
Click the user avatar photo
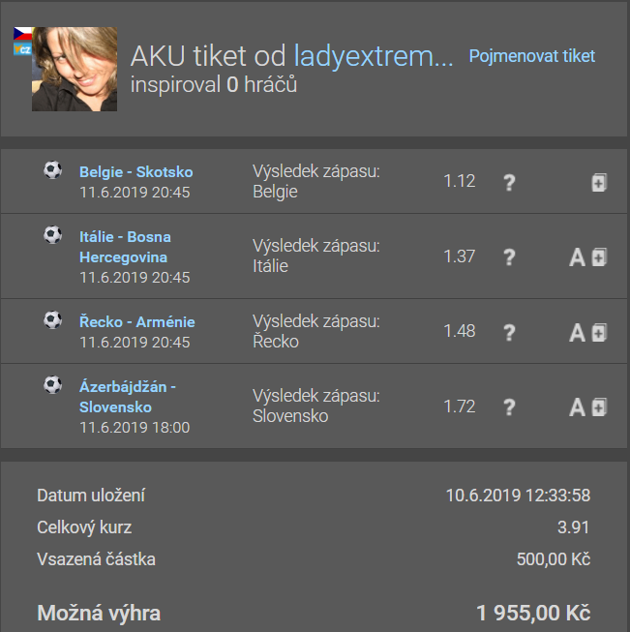click(x=75, y=69)
